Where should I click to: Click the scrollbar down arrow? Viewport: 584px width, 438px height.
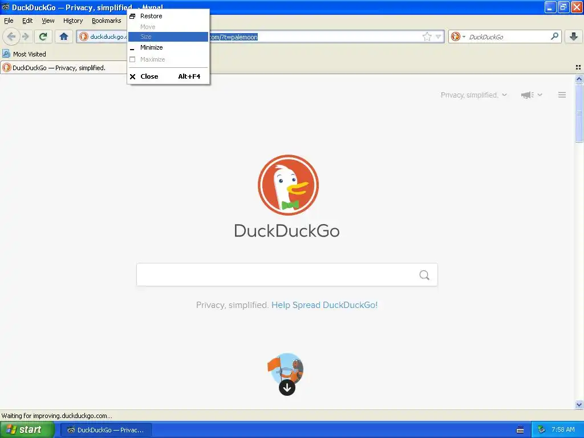click(x=579, y=404)
